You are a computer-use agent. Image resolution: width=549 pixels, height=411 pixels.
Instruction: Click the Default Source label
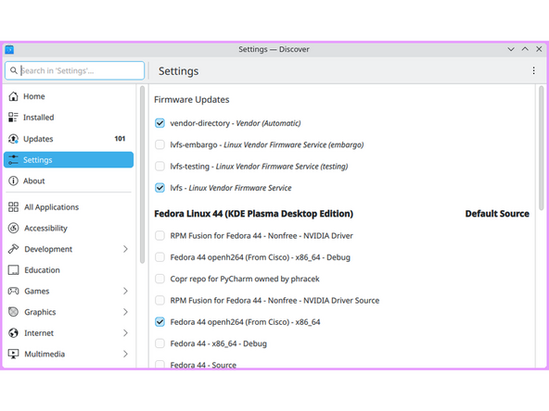(x=497, y=214)
